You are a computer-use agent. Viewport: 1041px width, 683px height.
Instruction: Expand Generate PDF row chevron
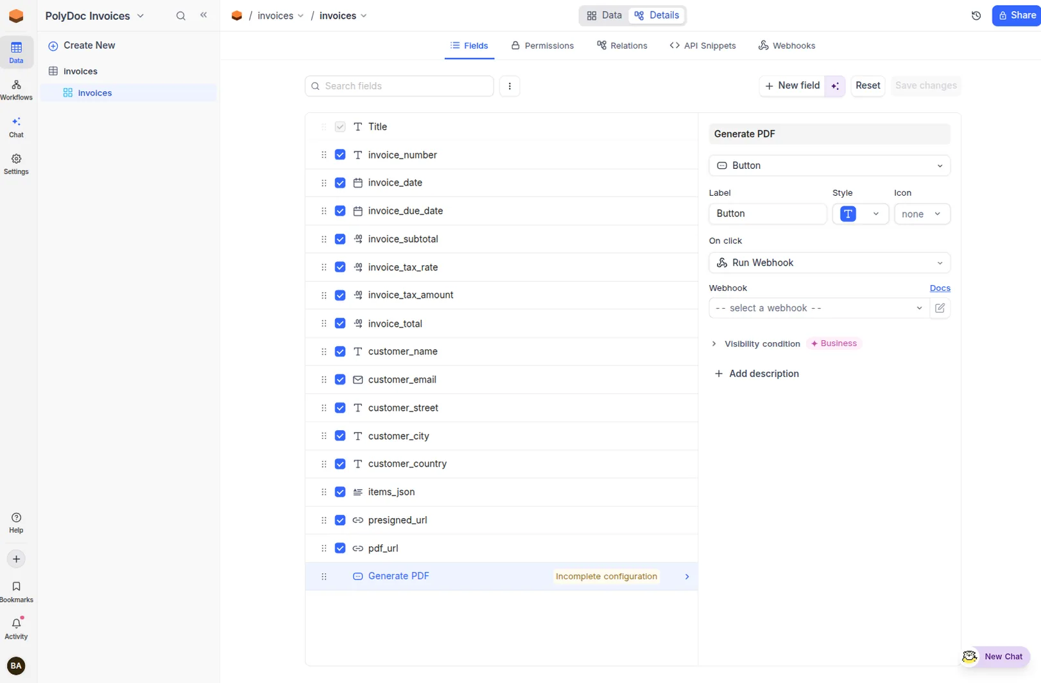687,576
